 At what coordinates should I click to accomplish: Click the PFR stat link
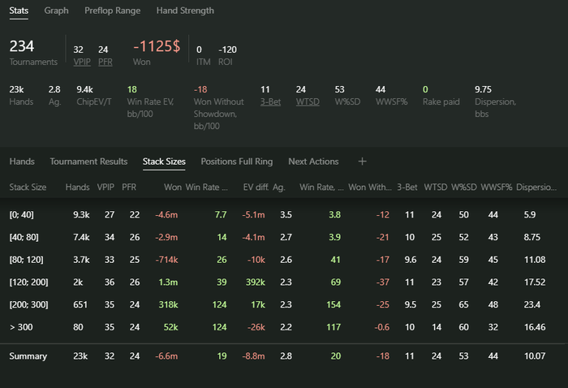[x=105, y=62]
